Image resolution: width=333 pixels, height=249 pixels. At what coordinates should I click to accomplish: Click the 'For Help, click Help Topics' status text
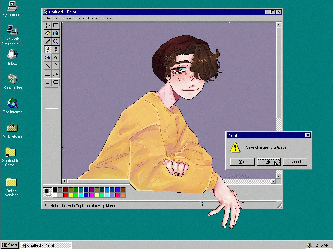80,206
